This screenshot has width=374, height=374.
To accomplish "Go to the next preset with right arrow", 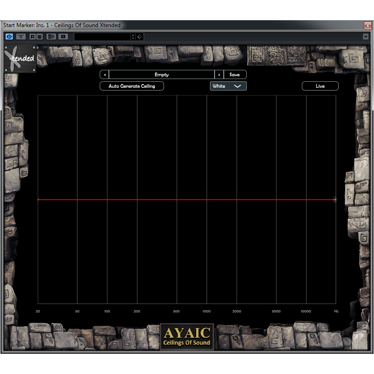I will click(219, 74).
